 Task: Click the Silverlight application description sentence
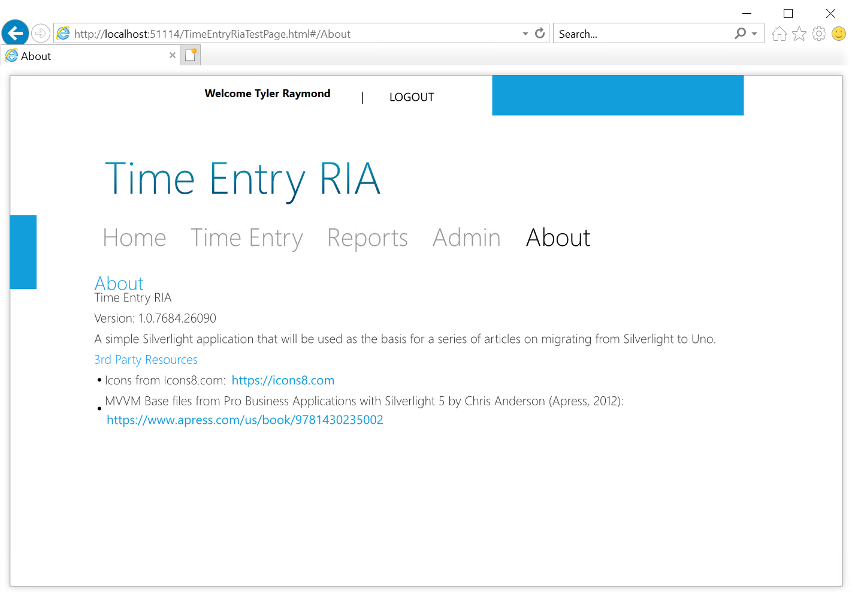405,339
